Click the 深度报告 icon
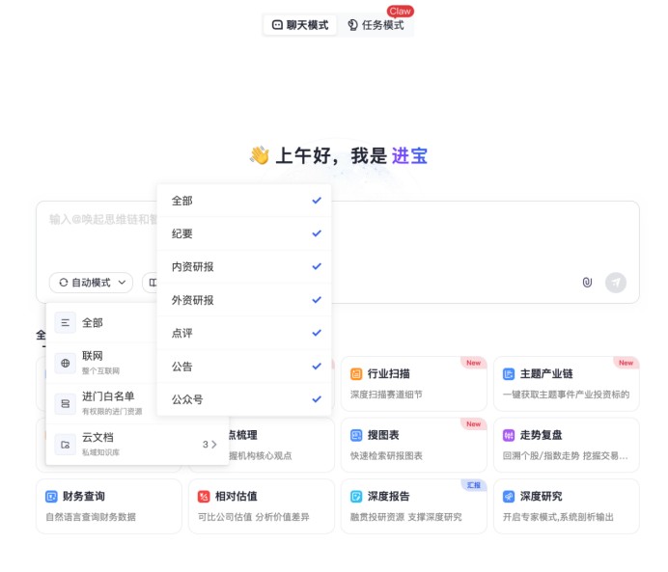 click(x=356, y=497)
